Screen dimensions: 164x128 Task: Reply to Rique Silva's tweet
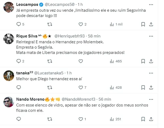[19, 61]
